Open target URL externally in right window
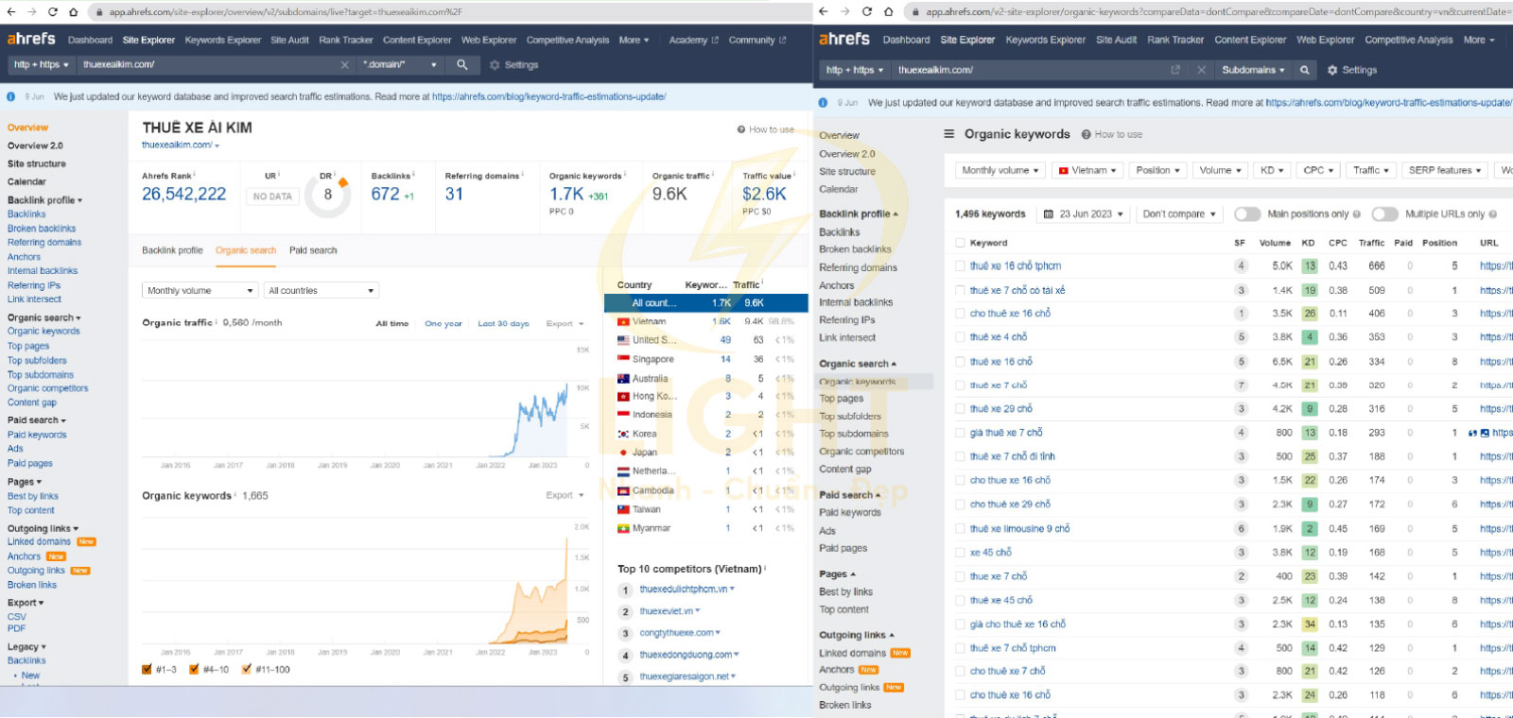This screenshot has width=1513, height=718. click(x=1175, y=70)
